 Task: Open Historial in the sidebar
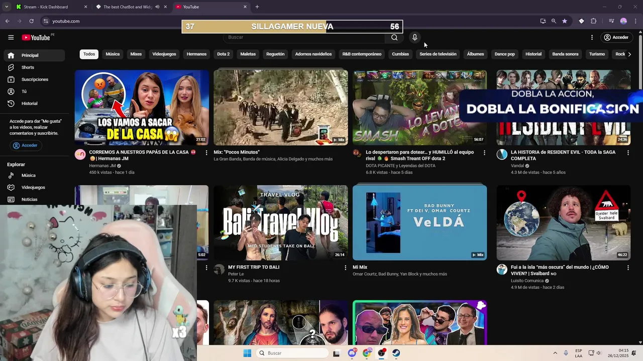click(34, 103)
